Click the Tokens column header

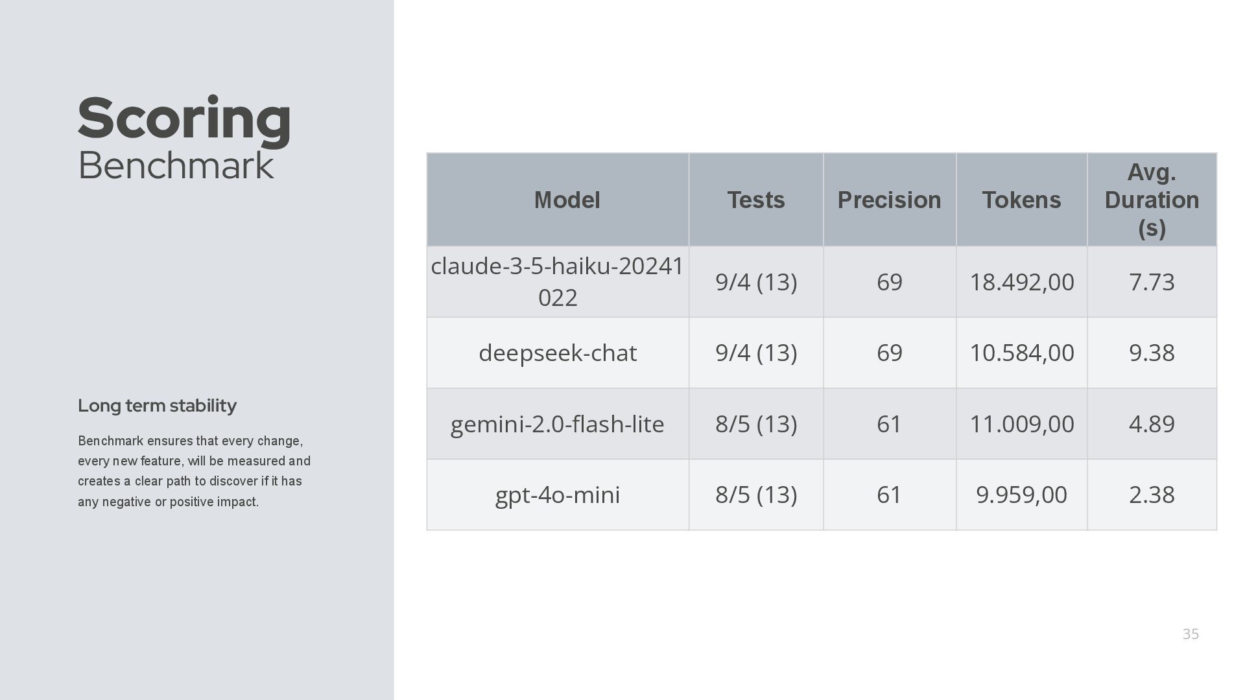click(1022, 200)
